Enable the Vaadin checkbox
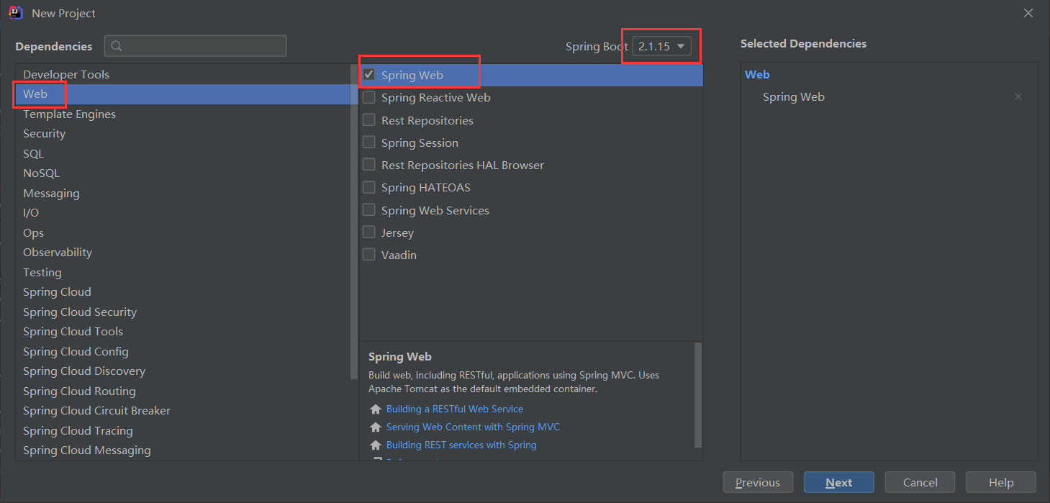The image size is (1050, 503). point(369,255)
